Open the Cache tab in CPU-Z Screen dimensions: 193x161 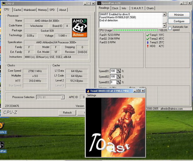[x=17, y=10]
